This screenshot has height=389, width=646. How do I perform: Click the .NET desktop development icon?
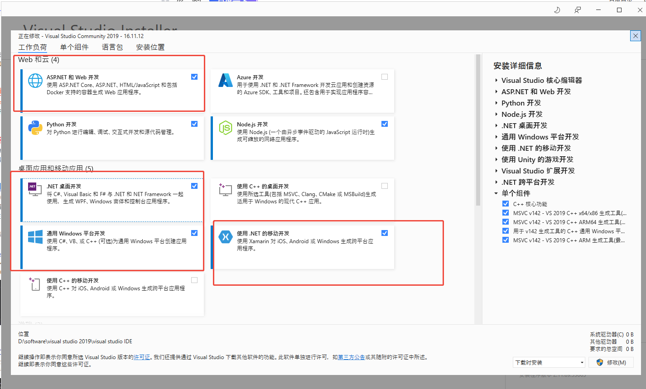(x=35, y=189)
